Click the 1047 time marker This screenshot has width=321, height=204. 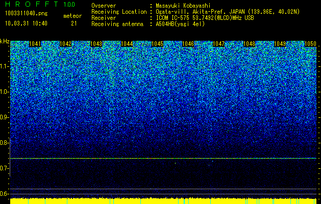(218, 44)
